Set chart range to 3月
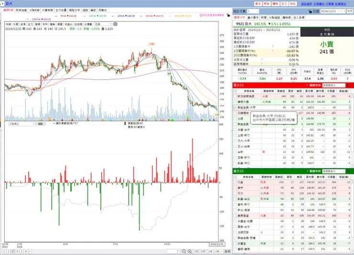This screenshot has width=354, height=255. coord(196,251)
